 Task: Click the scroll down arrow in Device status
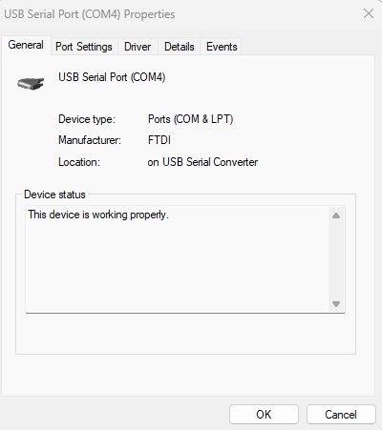(x=336, y=304)
